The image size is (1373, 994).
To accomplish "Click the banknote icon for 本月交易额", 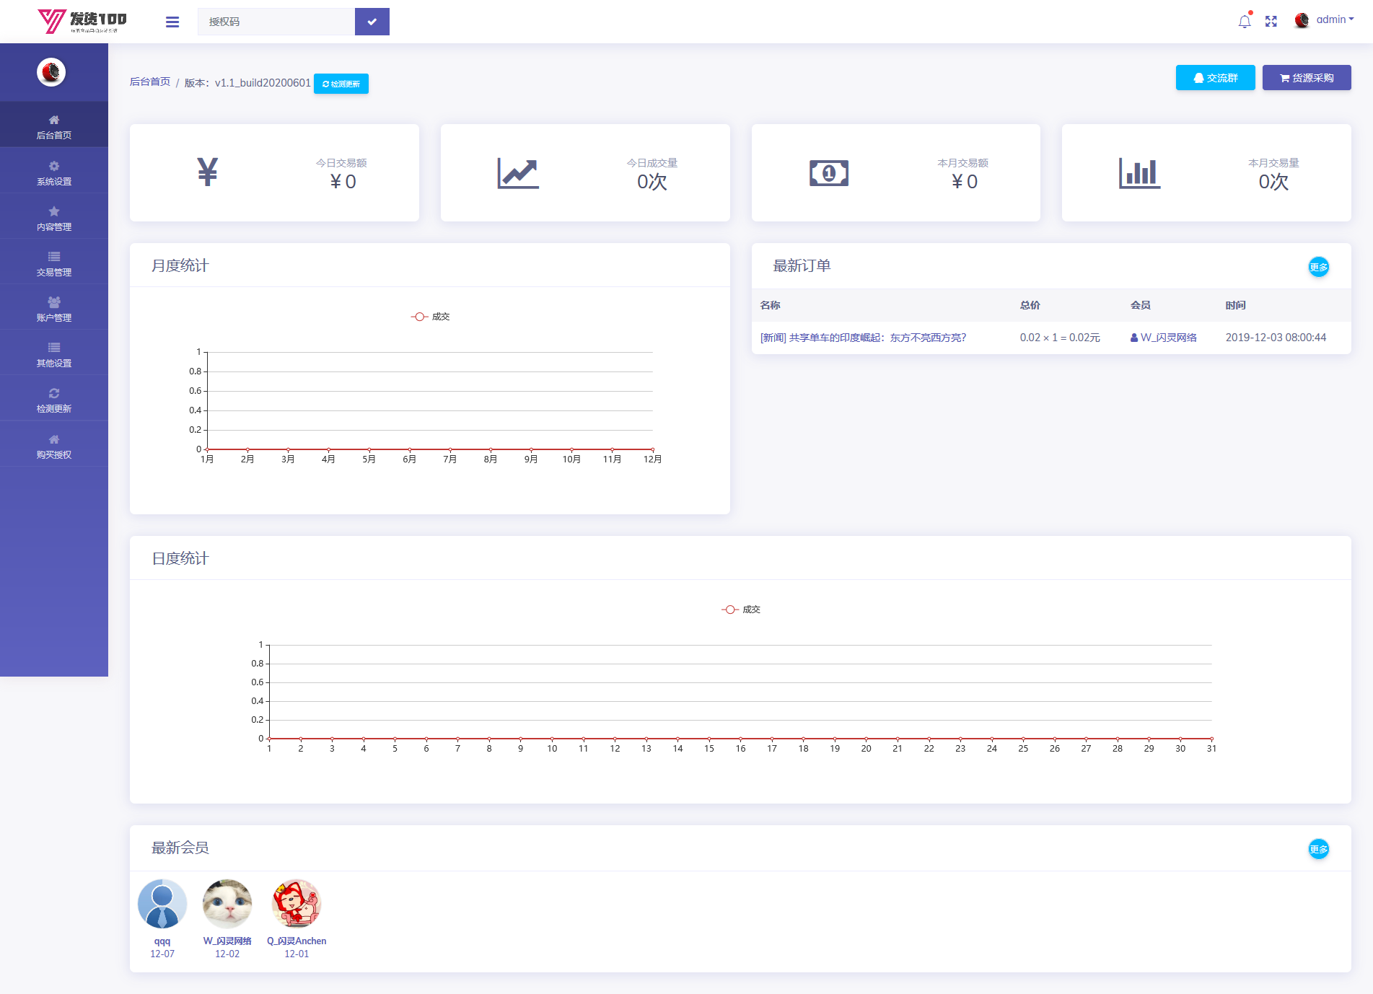I will 829,173.
